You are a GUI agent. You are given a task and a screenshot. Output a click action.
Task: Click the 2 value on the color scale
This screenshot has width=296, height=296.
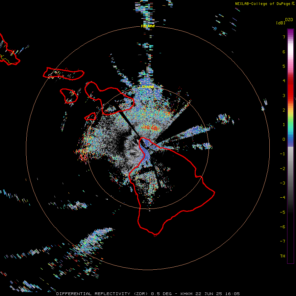pos(284,110)
